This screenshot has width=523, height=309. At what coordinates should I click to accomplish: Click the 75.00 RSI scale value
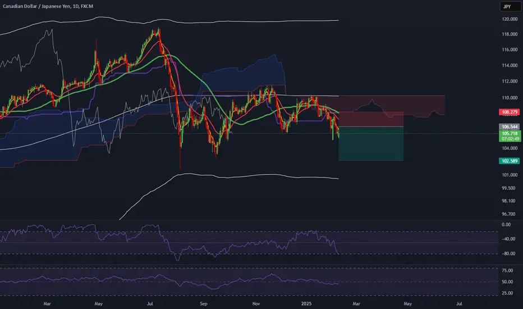(x=507, y=271)
